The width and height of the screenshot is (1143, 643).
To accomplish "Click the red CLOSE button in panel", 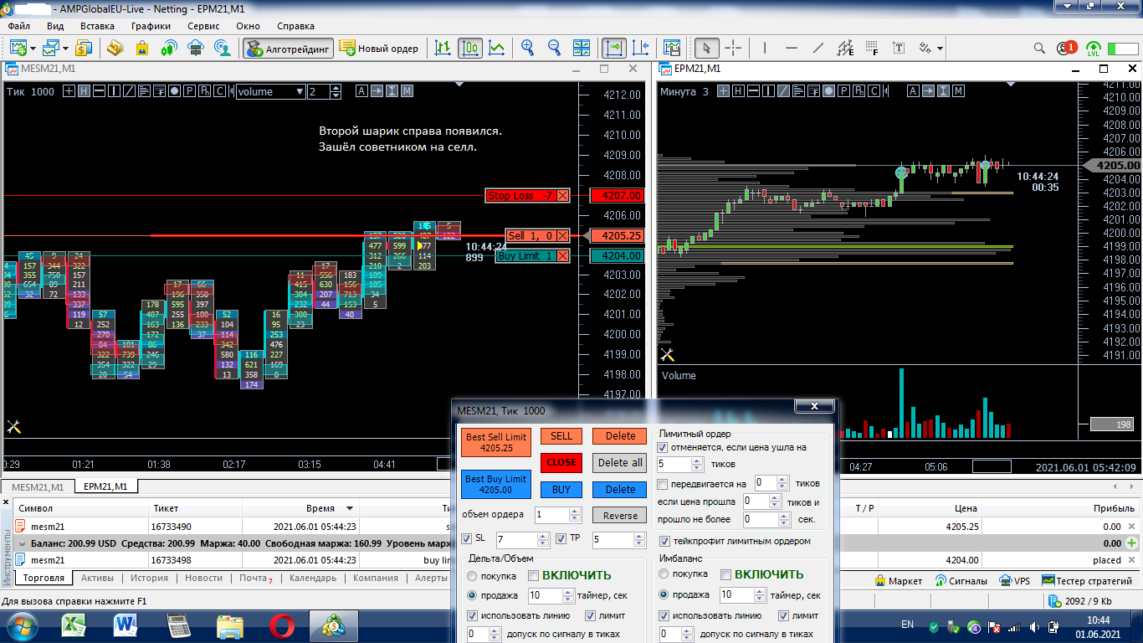I will click(x=561, y=462).
